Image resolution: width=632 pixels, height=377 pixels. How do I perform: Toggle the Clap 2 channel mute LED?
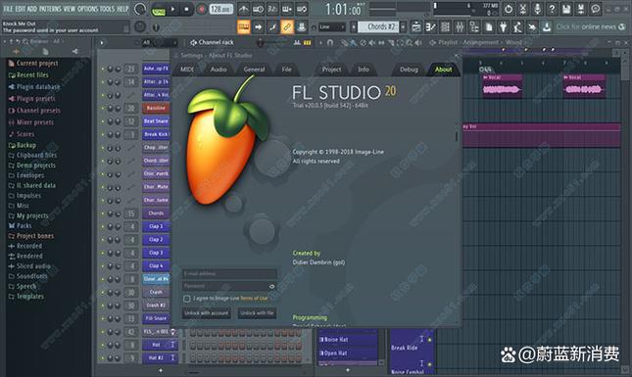pos(103,240)
